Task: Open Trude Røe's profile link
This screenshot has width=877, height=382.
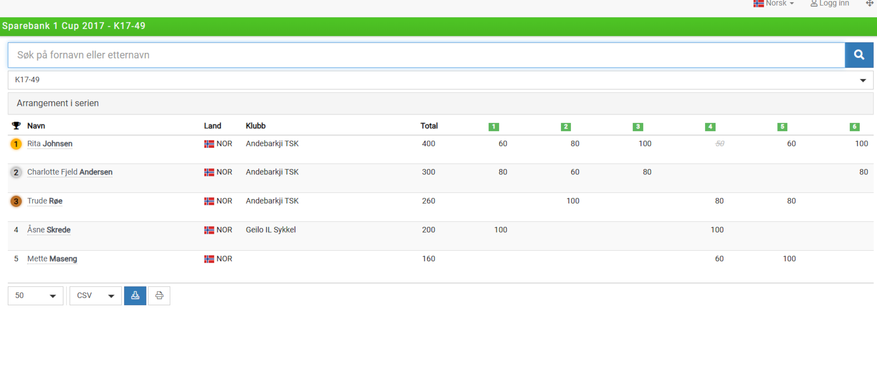Action: point(45,201)
